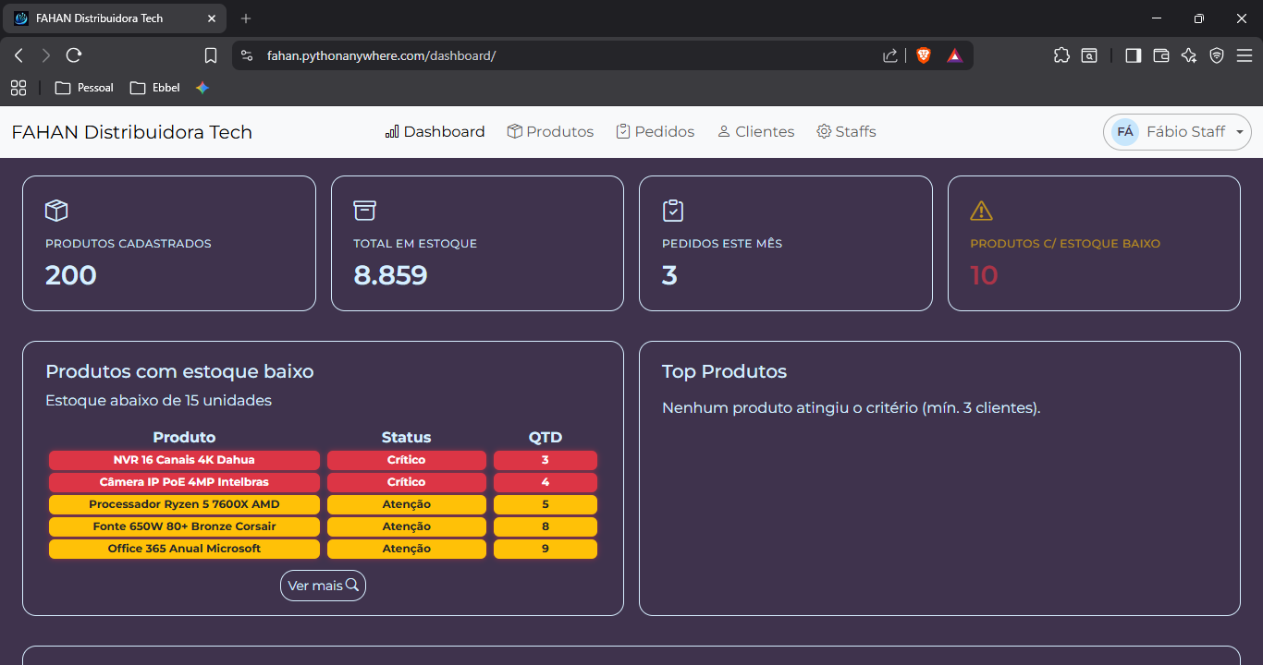The image size is (1263, 665).
Task: Click the Total em Estoque card
Action: tap(477, 244)
